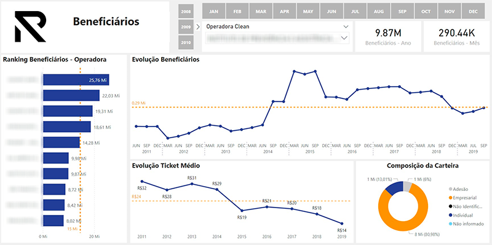492x245 pixels.
Task: Click the Não Identific... black legend marker
Action: tap(450, 207)
